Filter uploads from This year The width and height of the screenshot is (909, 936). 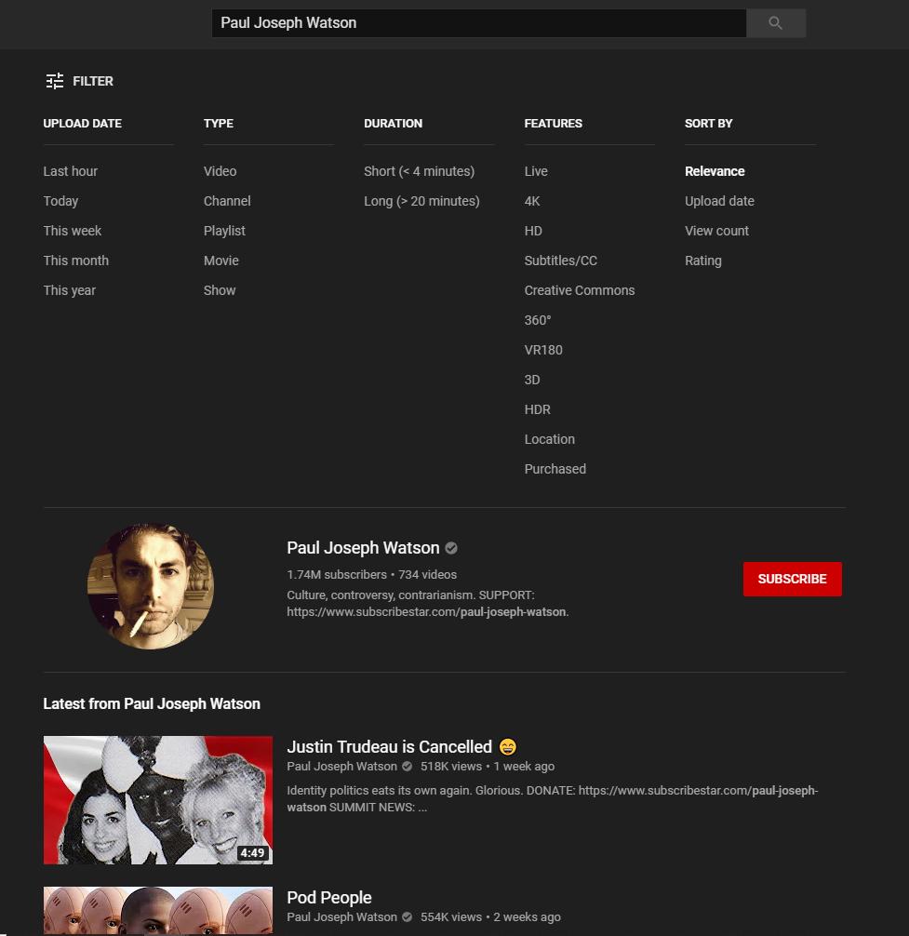coord(69,290)
